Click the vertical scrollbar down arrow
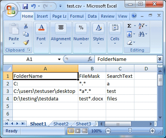Screen dimensions: 166x138 160,118
